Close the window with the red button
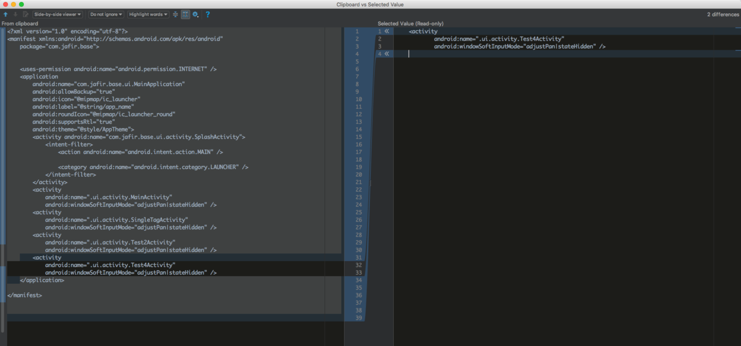This screenshot has width=741, height=346. pyautogui.click(x=5, y=4)
